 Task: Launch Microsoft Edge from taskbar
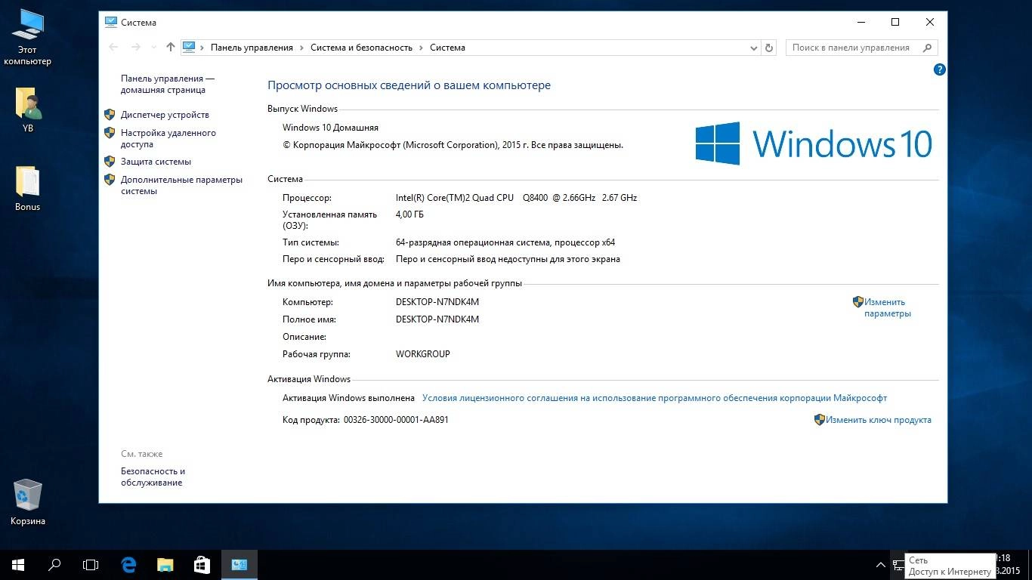tap(129, 564)
